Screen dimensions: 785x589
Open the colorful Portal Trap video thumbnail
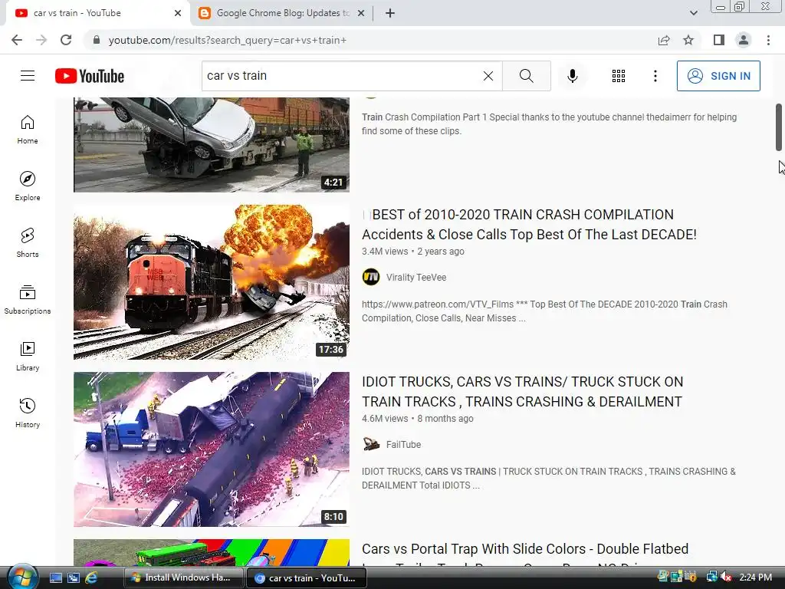click(x=212, y=552)
